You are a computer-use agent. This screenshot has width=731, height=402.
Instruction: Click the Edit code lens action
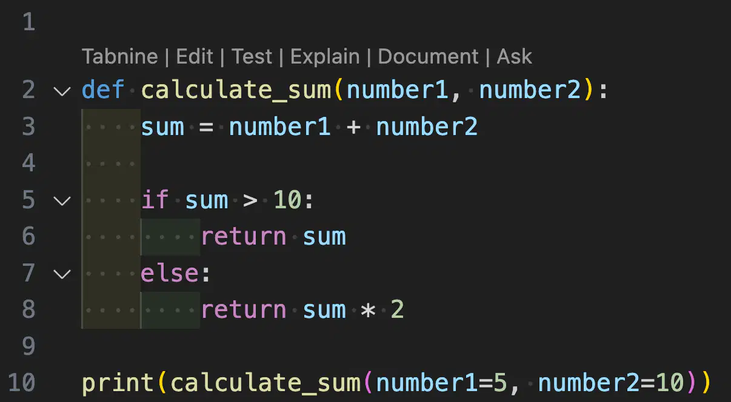195,57
